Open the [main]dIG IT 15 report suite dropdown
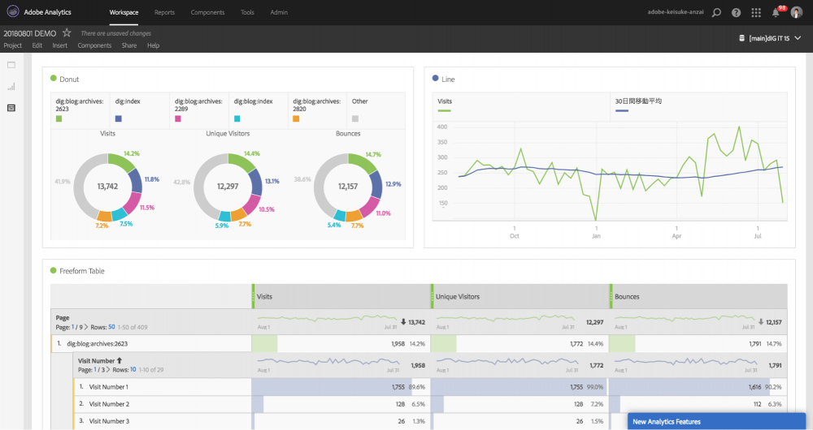The height and width of the screenshot is (430, 813). [773, 38]
